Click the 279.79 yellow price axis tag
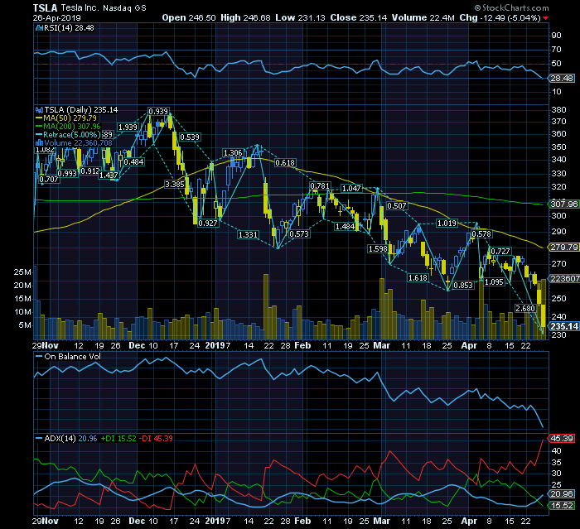The width and height of the screenshot is (580, 529). click(563, 248)
